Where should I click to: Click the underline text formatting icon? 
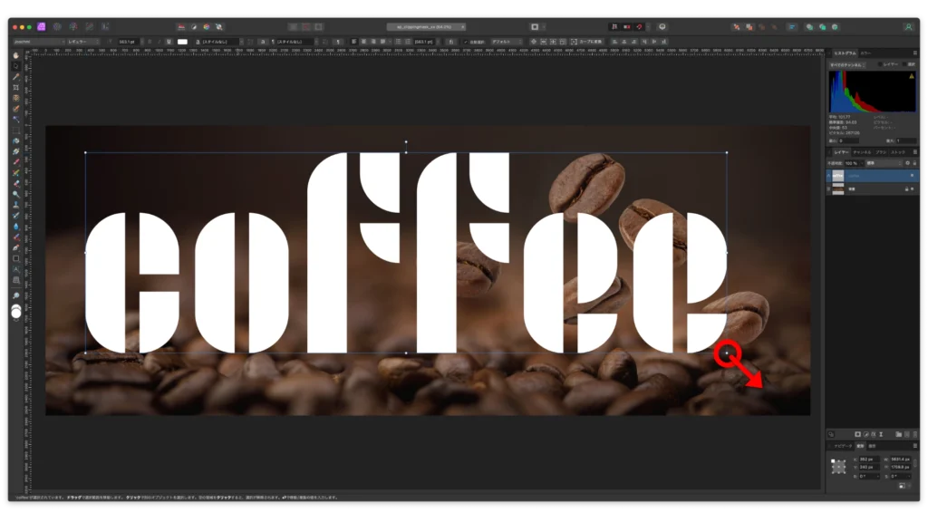click(169, 42)
